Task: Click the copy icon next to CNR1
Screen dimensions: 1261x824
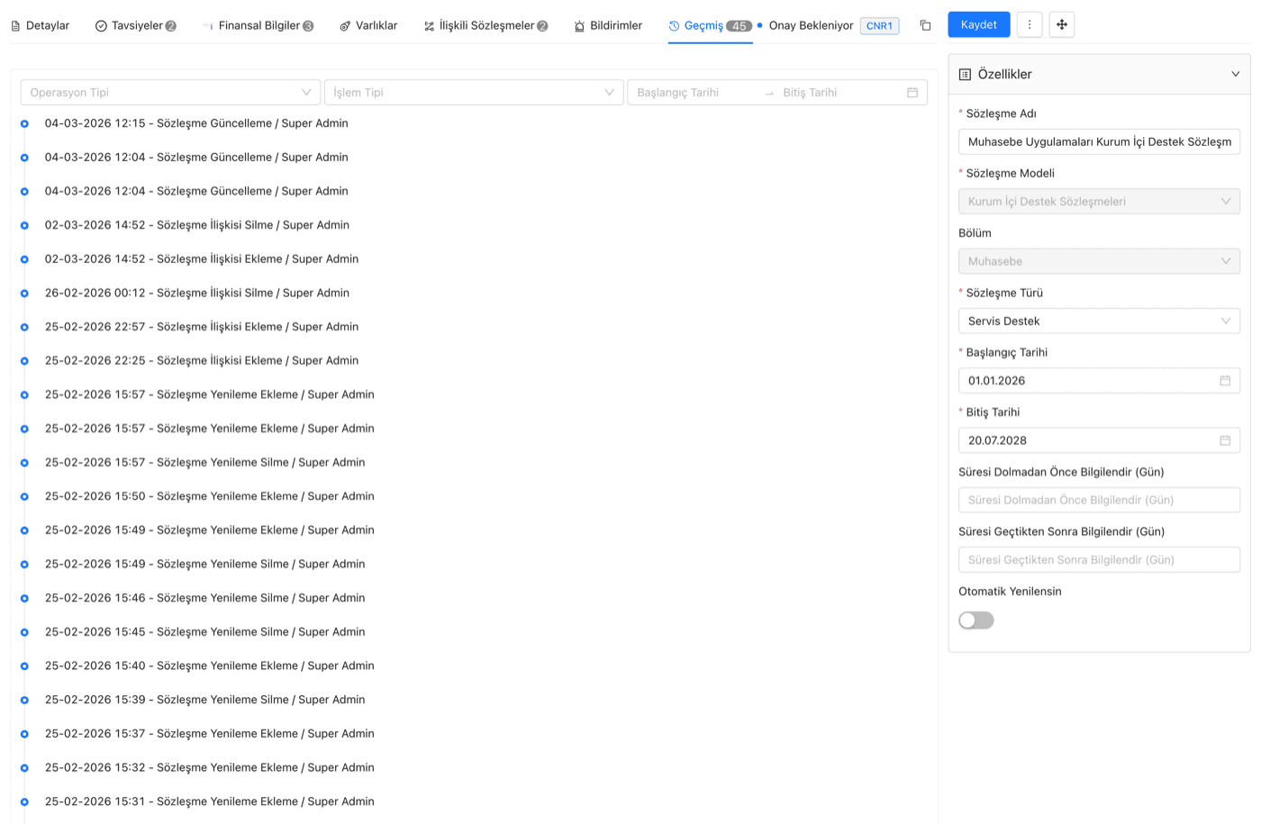Action: [x=925, y=25]
